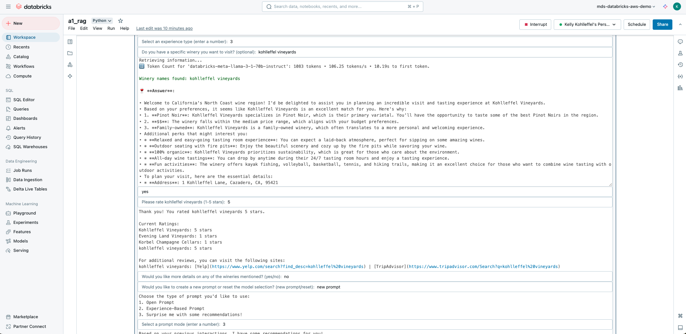The height and width of the screenshot is (334, 686).
Task: Open the Edit menu
Action: 84,28
